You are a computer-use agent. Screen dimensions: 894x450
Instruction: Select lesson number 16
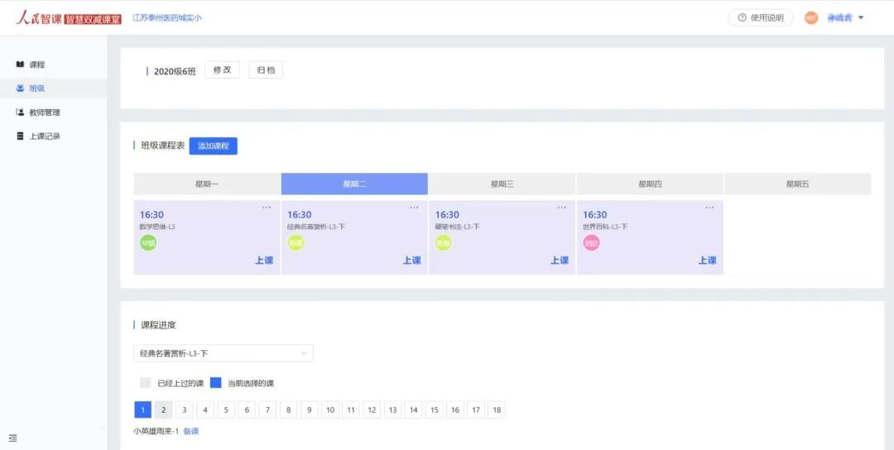tap(455, 409)
